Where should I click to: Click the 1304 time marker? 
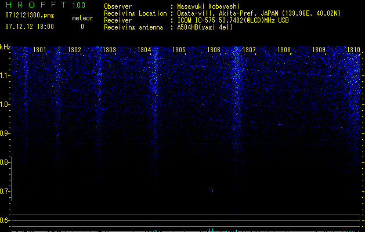click(x=144, y=49)
